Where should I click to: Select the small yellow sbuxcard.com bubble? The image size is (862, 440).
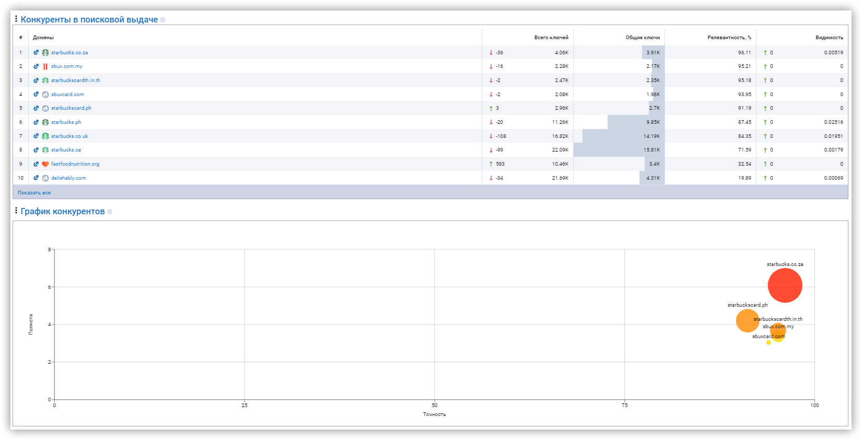pyautogui.click(x=768, y=342)
